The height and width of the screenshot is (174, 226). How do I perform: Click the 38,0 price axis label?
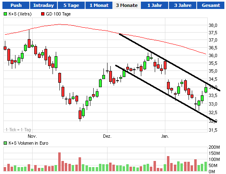tap(213, 25)
